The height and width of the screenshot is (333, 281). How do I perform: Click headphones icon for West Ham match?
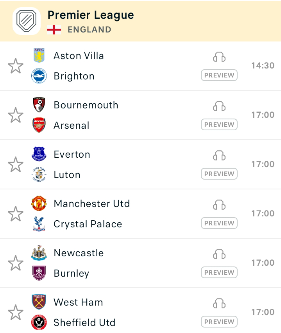point(219,304)
